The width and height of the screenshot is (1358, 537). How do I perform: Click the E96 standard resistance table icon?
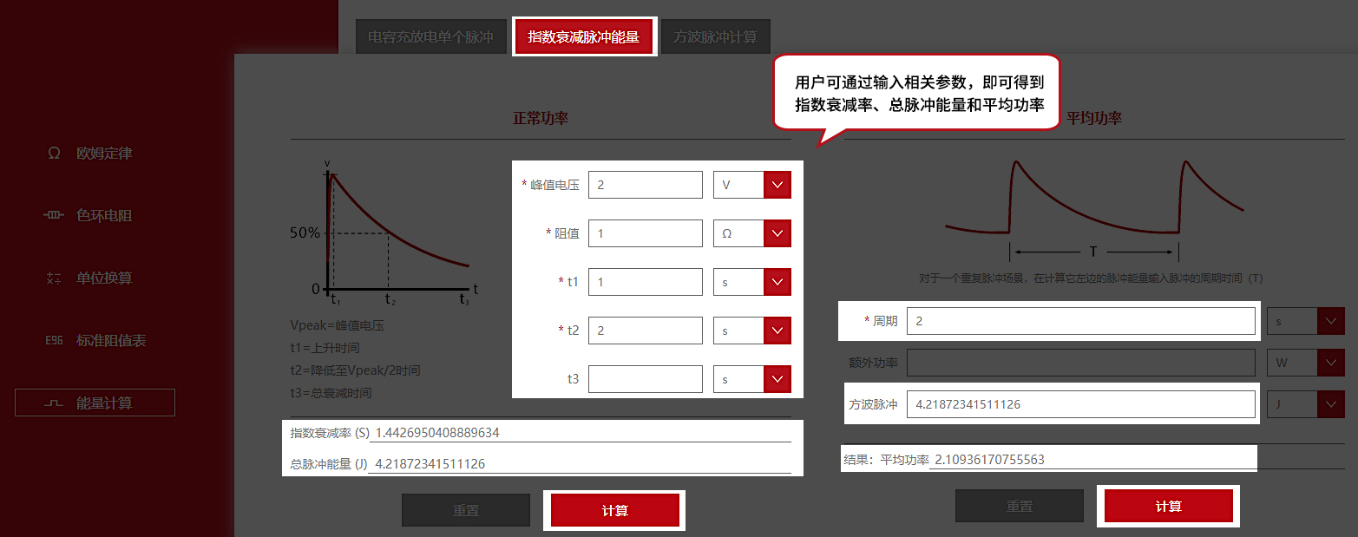54,341
